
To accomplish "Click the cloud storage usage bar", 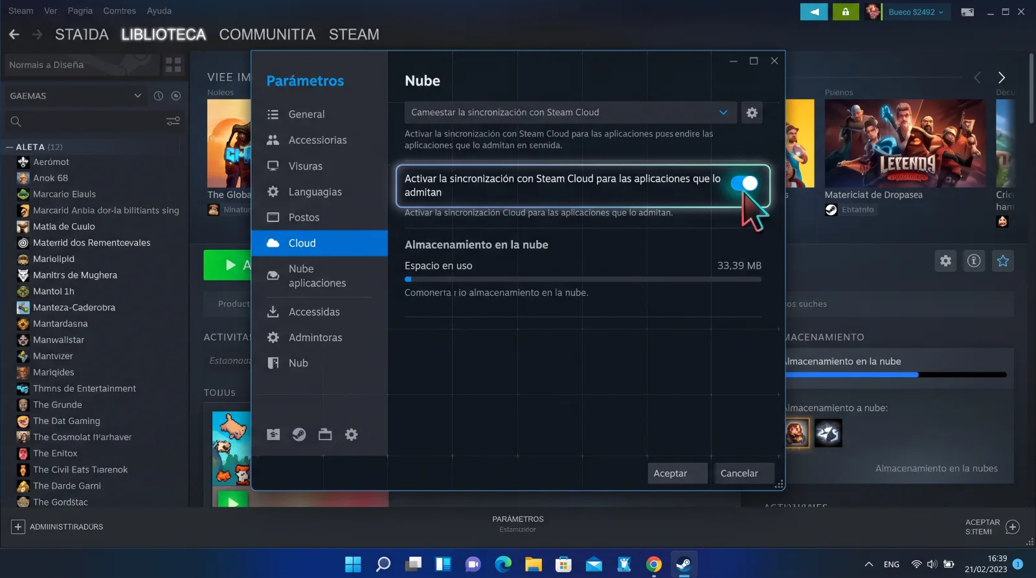I will (x=583, y=280).
